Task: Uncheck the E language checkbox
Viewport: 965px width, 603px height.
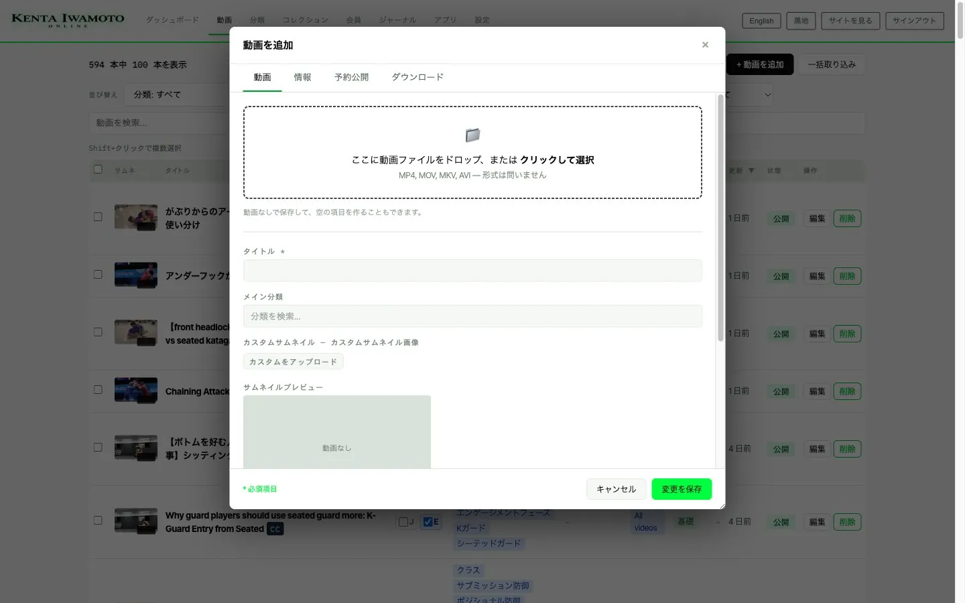Action: 428,522
